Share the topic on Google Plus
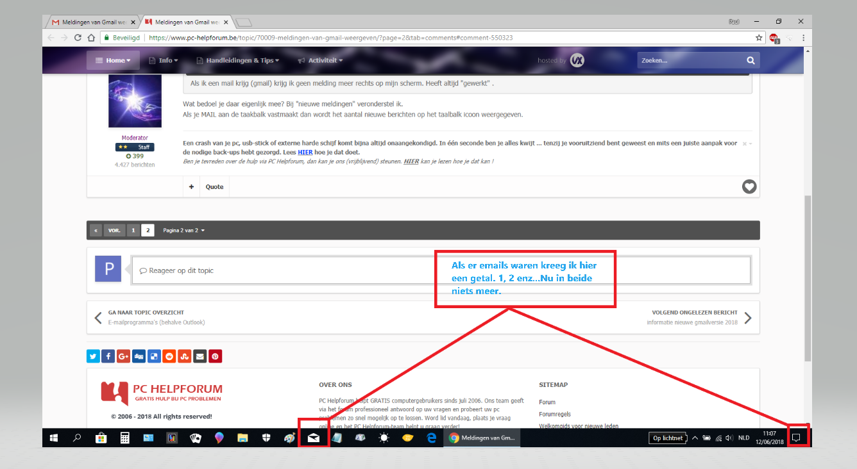857x469 pixels. click(124, 356)
